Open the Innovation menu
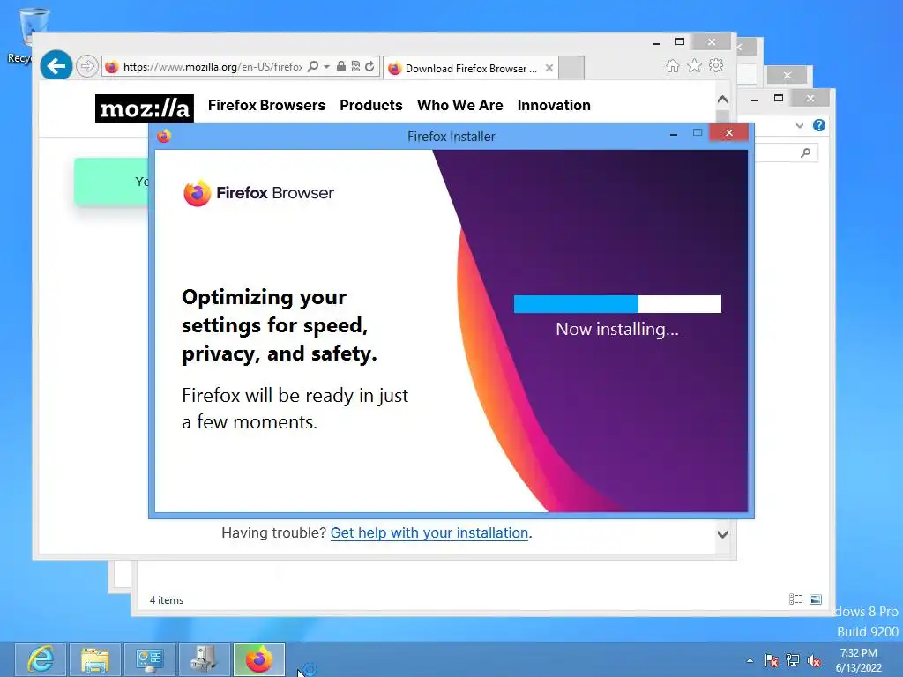The height and width of the screenshot is (677, 903). tap(554, 106)
